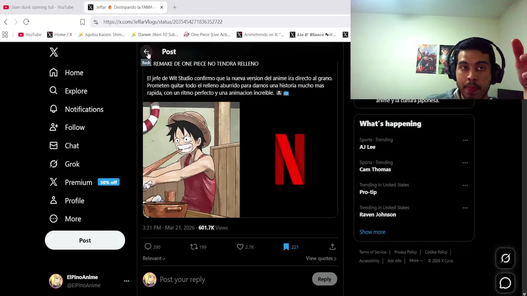The width and height of the screenshot is (527, 296).
Task: Open trending topic Cam Thomas
Action: pyautogui.click(x=375, y=169)
